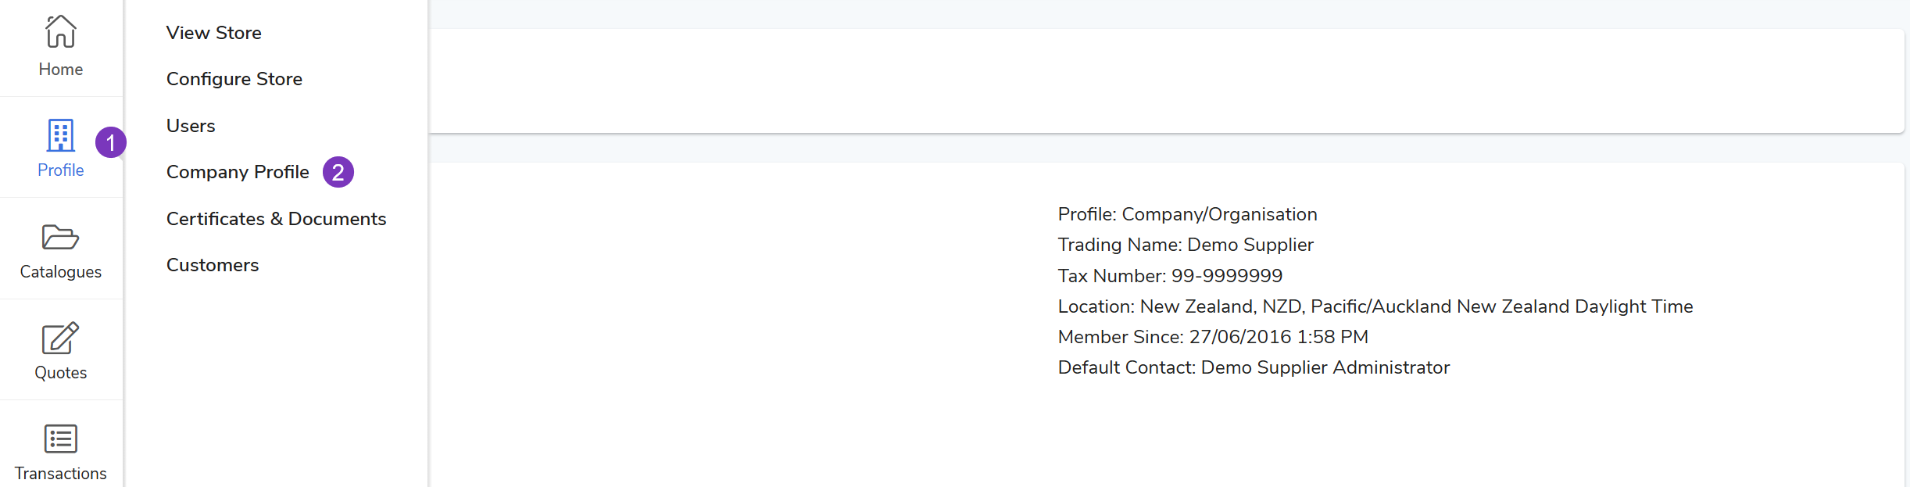Viewport: 1910px width, 487px height.
Task: Click the Member Since date line
Action: pos(1213,337)
